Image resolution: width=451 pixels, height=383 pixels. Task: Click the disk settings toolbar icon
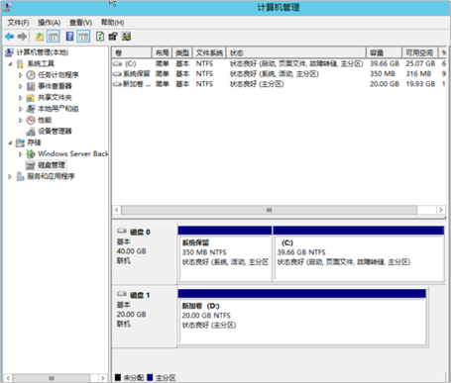(126, 37)
